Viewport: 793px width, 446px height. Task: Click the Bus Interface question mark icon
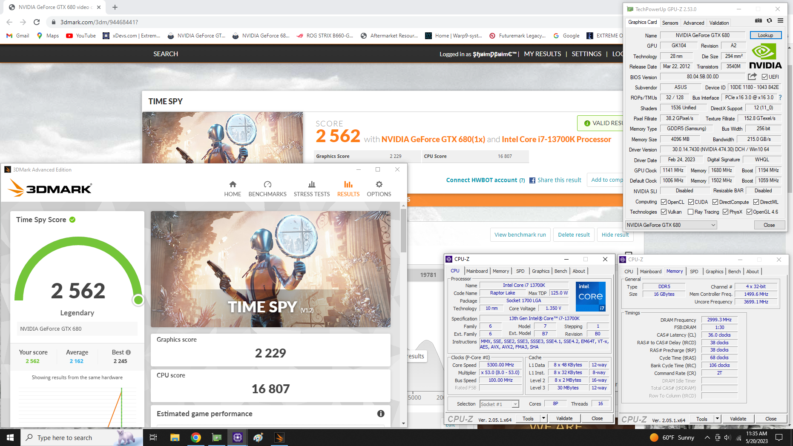point(780,97)
